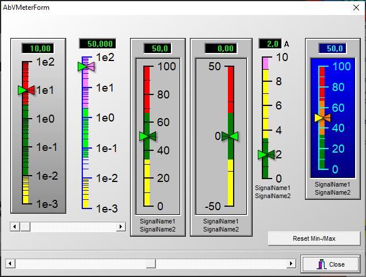The image size is (366, 277).
Task: Click right arrow of upper short scrollbar
Action: coord(121,226)
